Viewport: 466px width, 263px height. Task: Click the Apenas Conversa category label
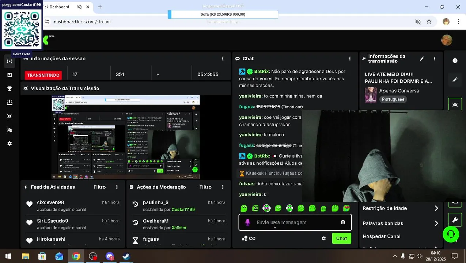[x=399, y=91]
